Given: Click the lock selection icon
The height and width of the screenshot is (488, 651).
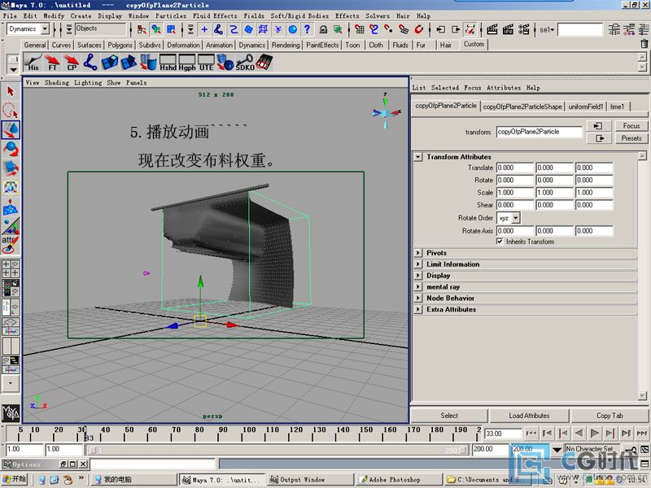Looking at the screenshot, I should tap(323, 29).
